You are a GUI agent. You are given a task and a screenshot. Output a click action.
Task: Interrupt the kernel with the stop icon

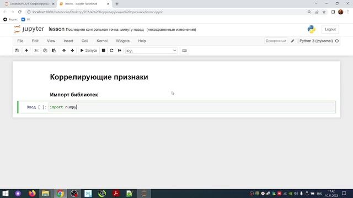pos(103,51)
